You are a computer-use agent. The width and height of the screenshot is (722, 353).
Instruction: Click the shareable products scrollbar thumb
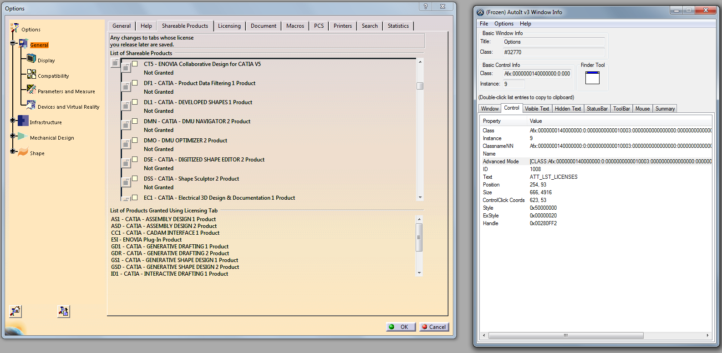point(420,86)
